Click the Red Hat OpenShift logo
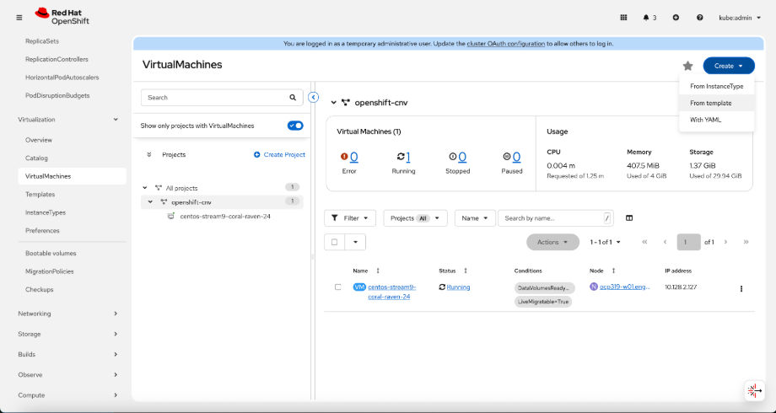Image resolution: width=776 pixels, height=413 pixels. pyautogui.click(x=62, y=16)
